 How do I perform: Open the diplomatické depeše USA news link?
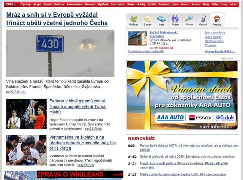pyautogui.click(x=183, y=174)
